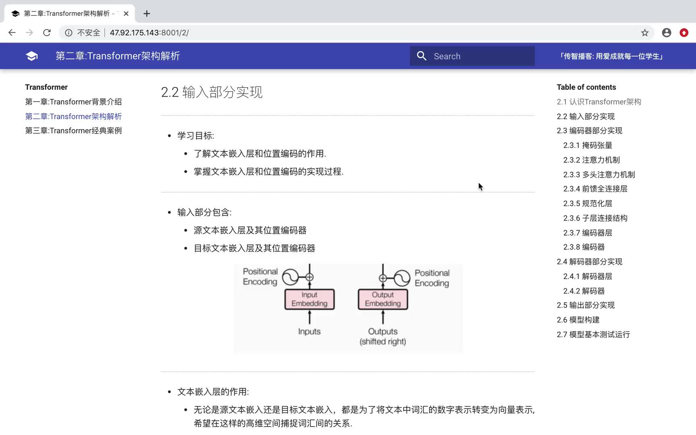The height and width of the screenshot is (435, 696).
Task: Close the Transformer架构解析 tab
Action: 126,14
